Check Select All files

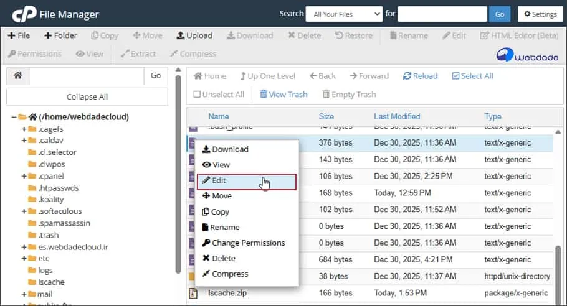[x=473, y=76]
